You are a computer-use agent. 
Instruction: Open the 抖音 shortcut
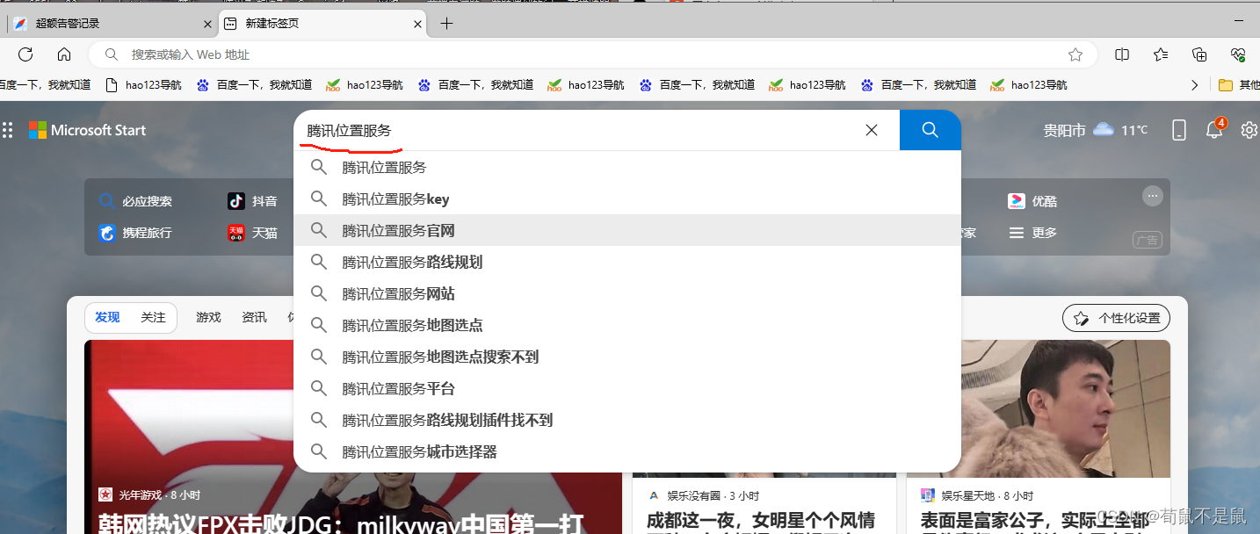coord(253,201)
